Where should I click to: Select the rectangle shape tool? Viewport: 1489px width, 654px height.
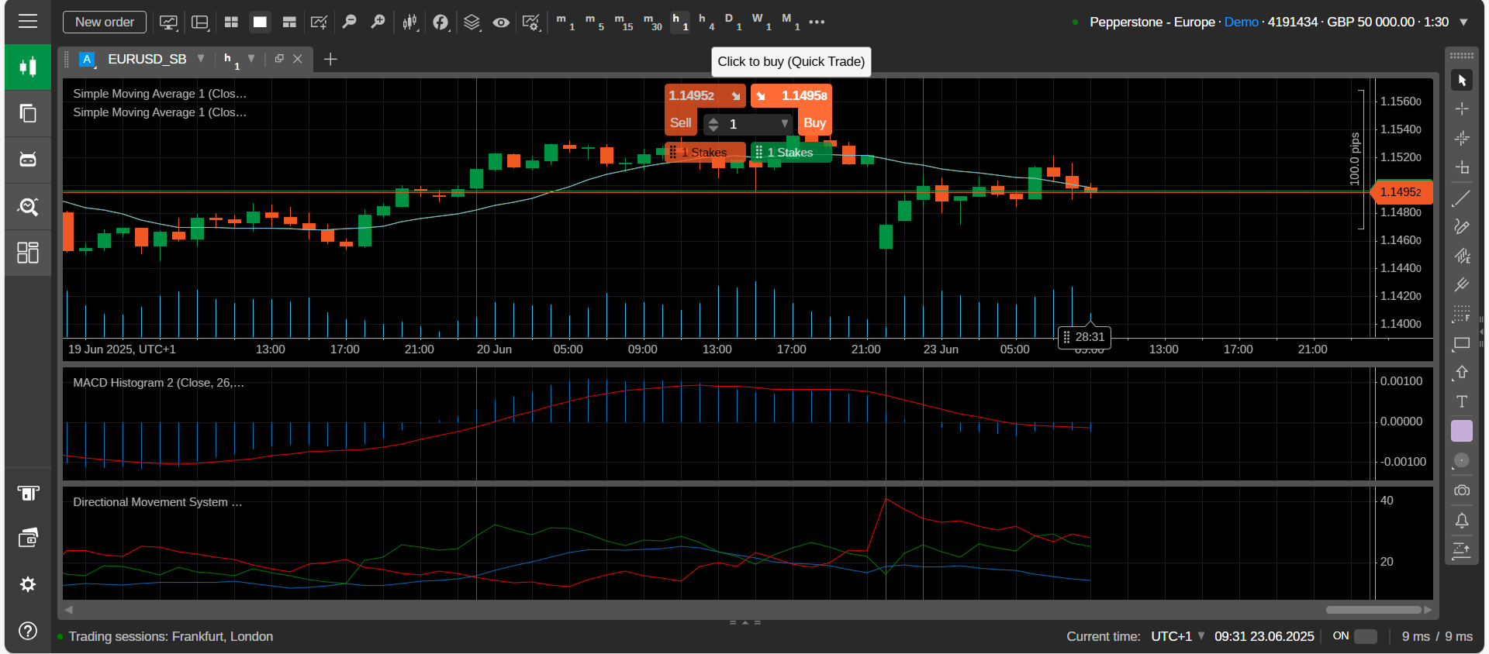pyautogui.click(x=1462, y=343)
